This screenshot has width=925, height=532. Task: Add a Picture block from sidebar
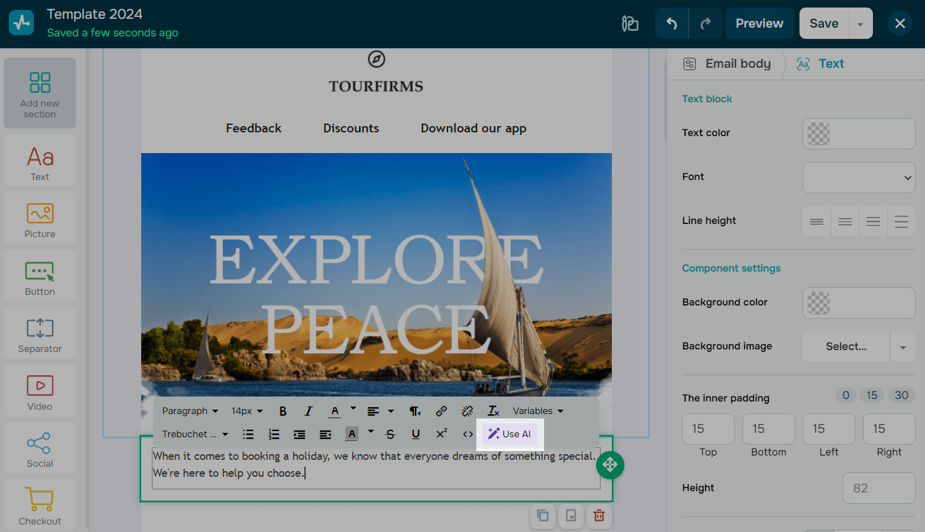40,218
